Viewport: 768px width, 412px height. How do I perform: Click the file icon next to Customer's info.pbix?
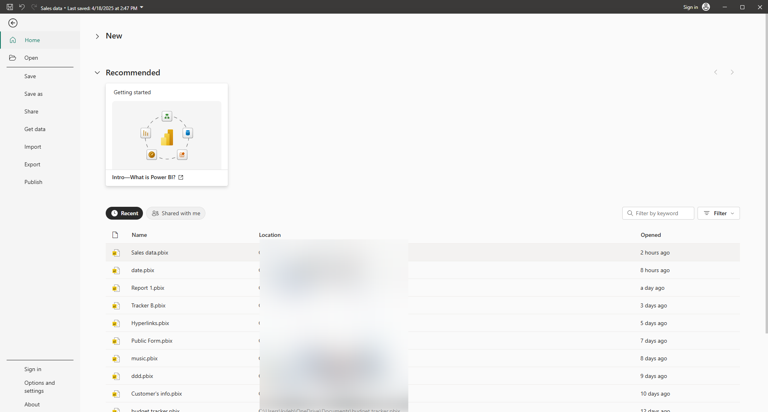(116, 394)
